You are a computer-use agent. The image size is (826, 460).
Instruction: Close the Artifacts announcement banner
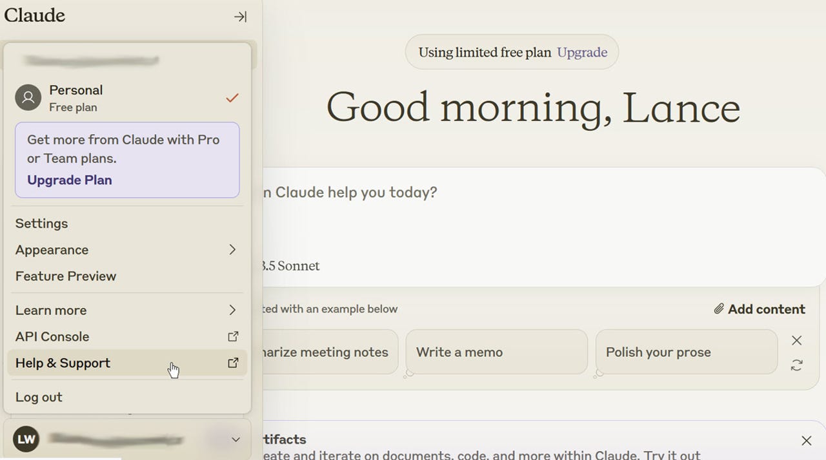click(806, 441)
